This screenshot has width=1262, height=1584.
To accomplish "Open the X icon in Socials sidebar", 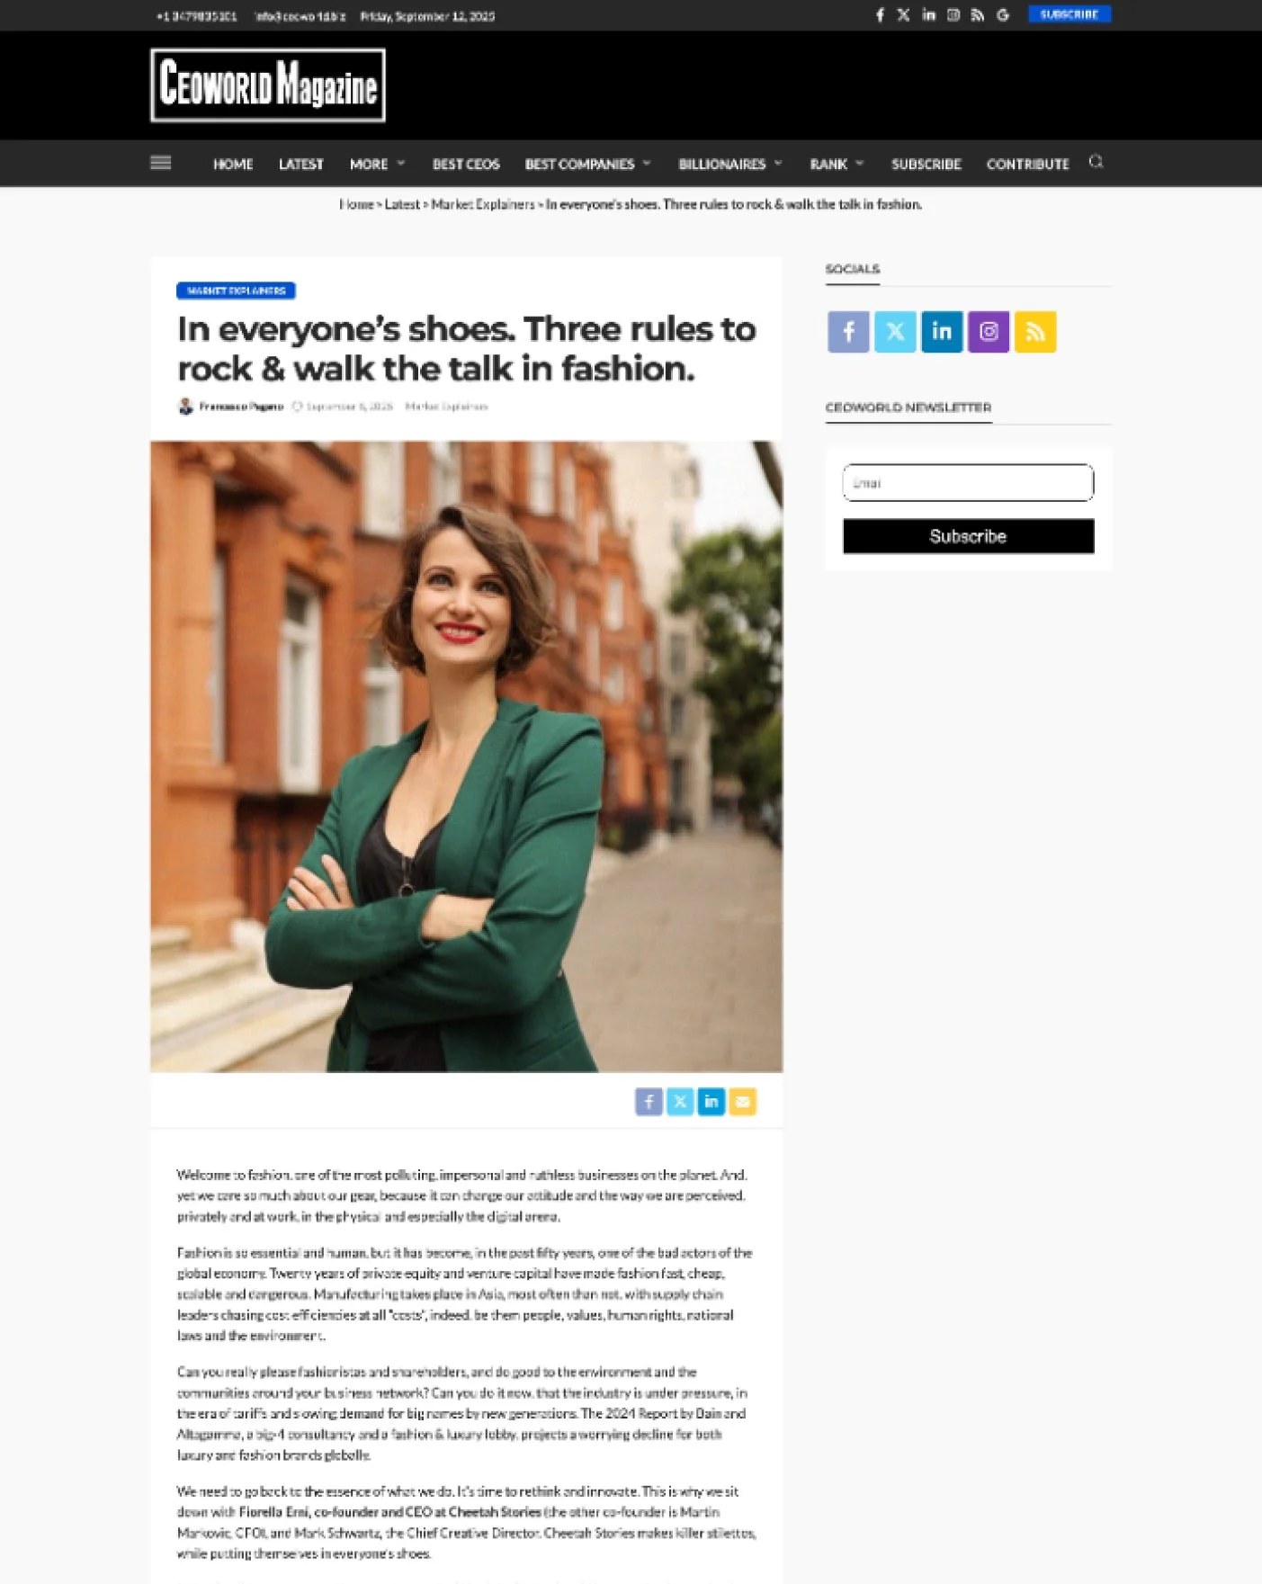I will pos(895,332).
